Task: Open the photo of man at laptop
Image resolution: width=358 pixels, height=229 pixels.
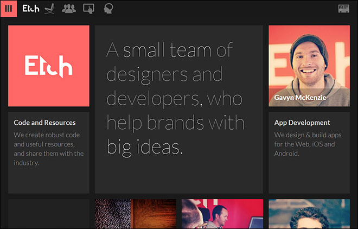Action: tap(222, 214)
